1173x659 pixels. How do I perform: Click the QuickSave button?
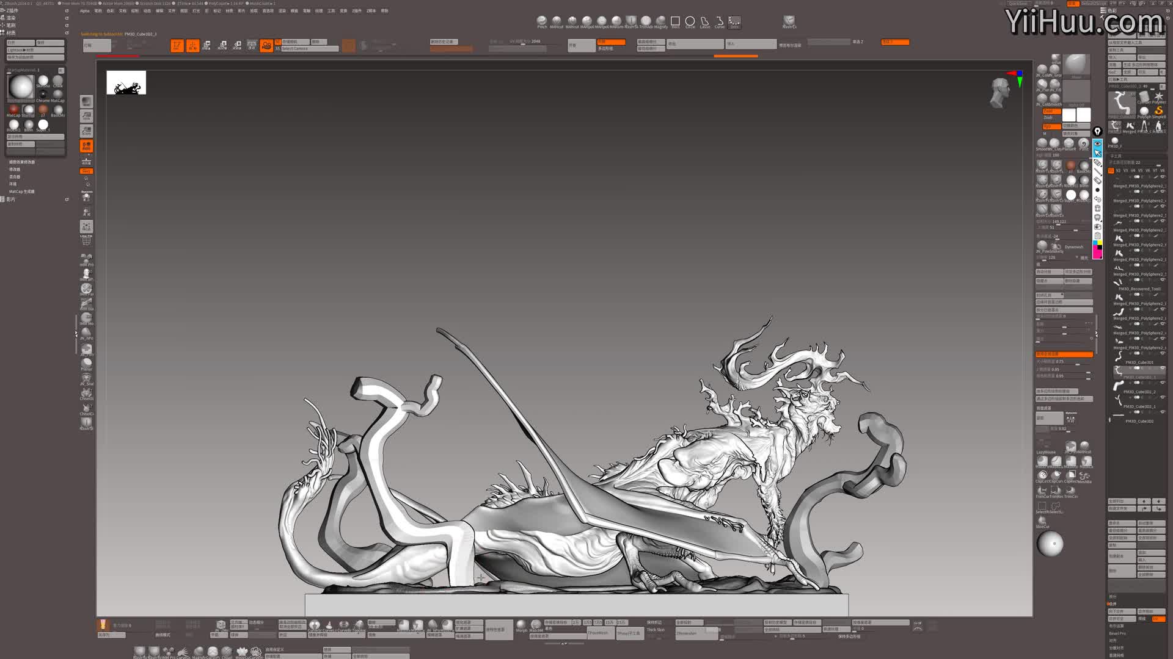pos(1018,4)
